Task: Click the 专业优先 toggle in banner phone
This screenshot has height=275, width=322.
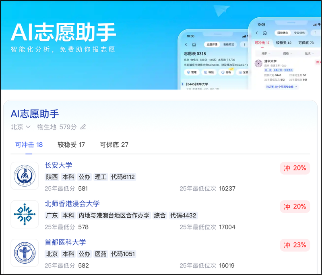Action: pyautogui.click(x=299, y=33)
